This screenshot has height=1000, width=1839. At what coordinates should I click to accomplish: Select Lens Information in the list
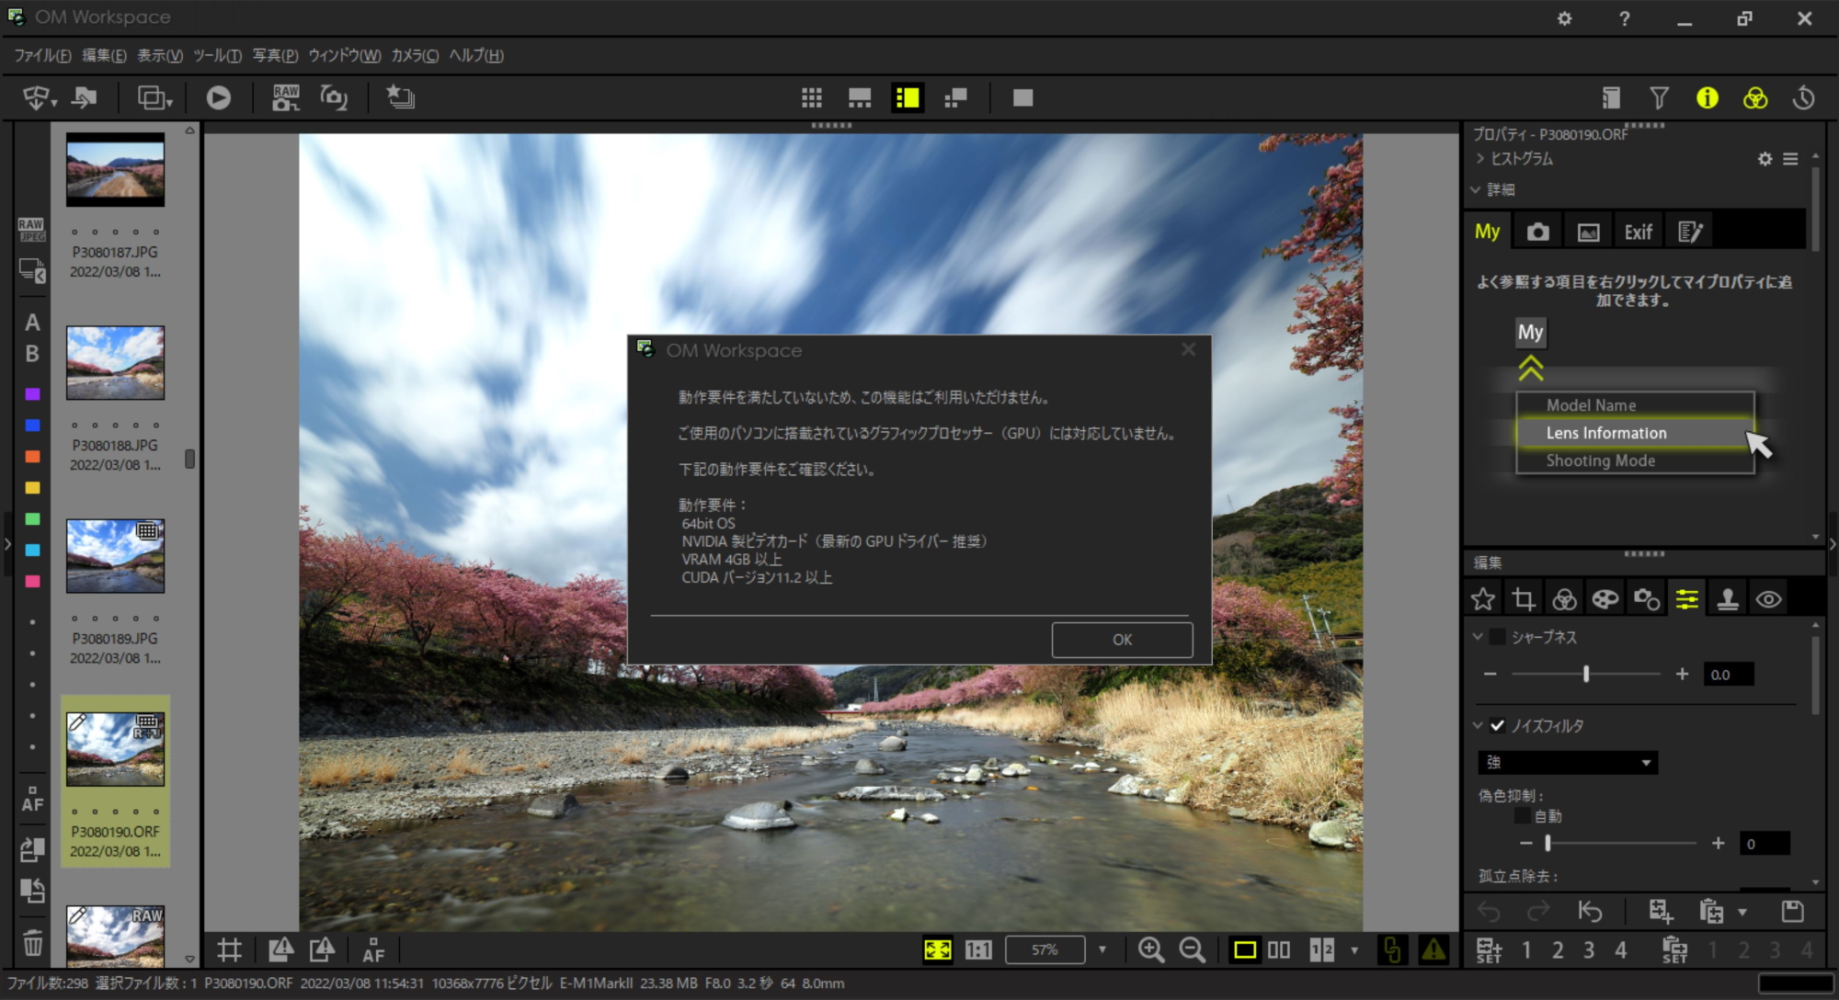click(x=1635, y=433)
